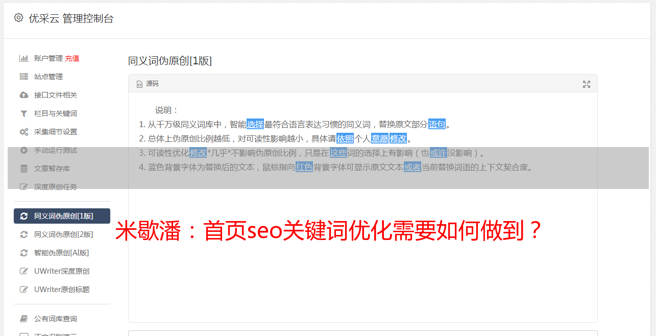Click the 优采云 管理控制台 header title

pos(71,18)
